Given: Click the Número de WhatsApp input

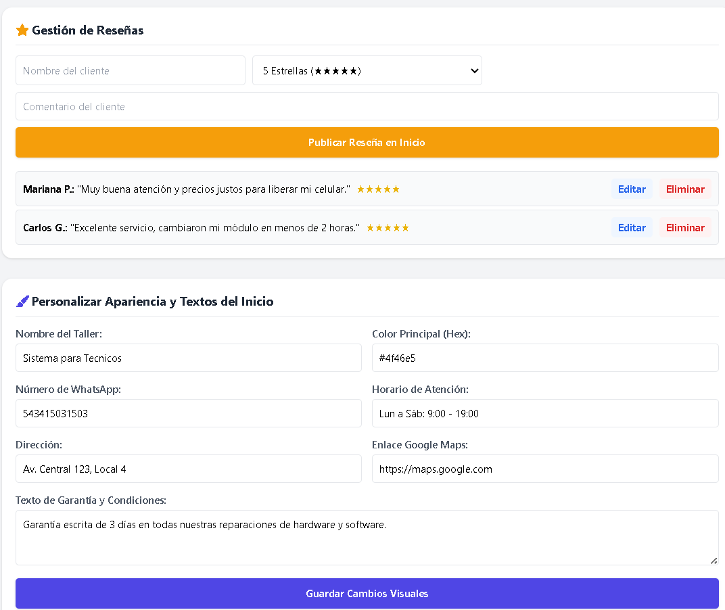Looking at the screenshot, I should click(189, 413).
